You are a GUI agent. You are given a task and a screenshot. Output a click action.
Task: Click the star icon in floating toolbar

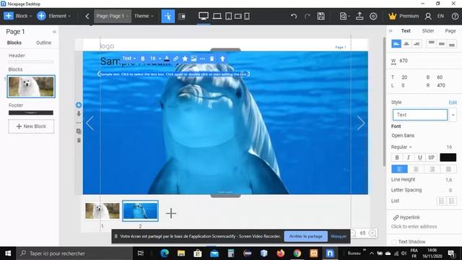point(185,58)
